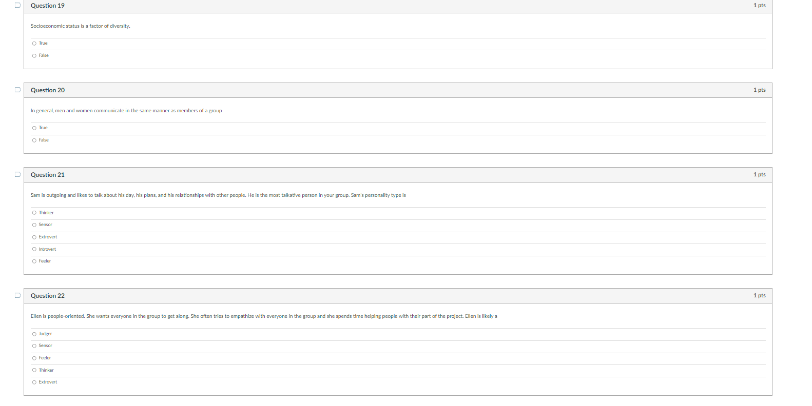Viewport: 812px width, 406px height.
Task: Click 1 pts label of Question 20
Action: click(x=759, y=90)
